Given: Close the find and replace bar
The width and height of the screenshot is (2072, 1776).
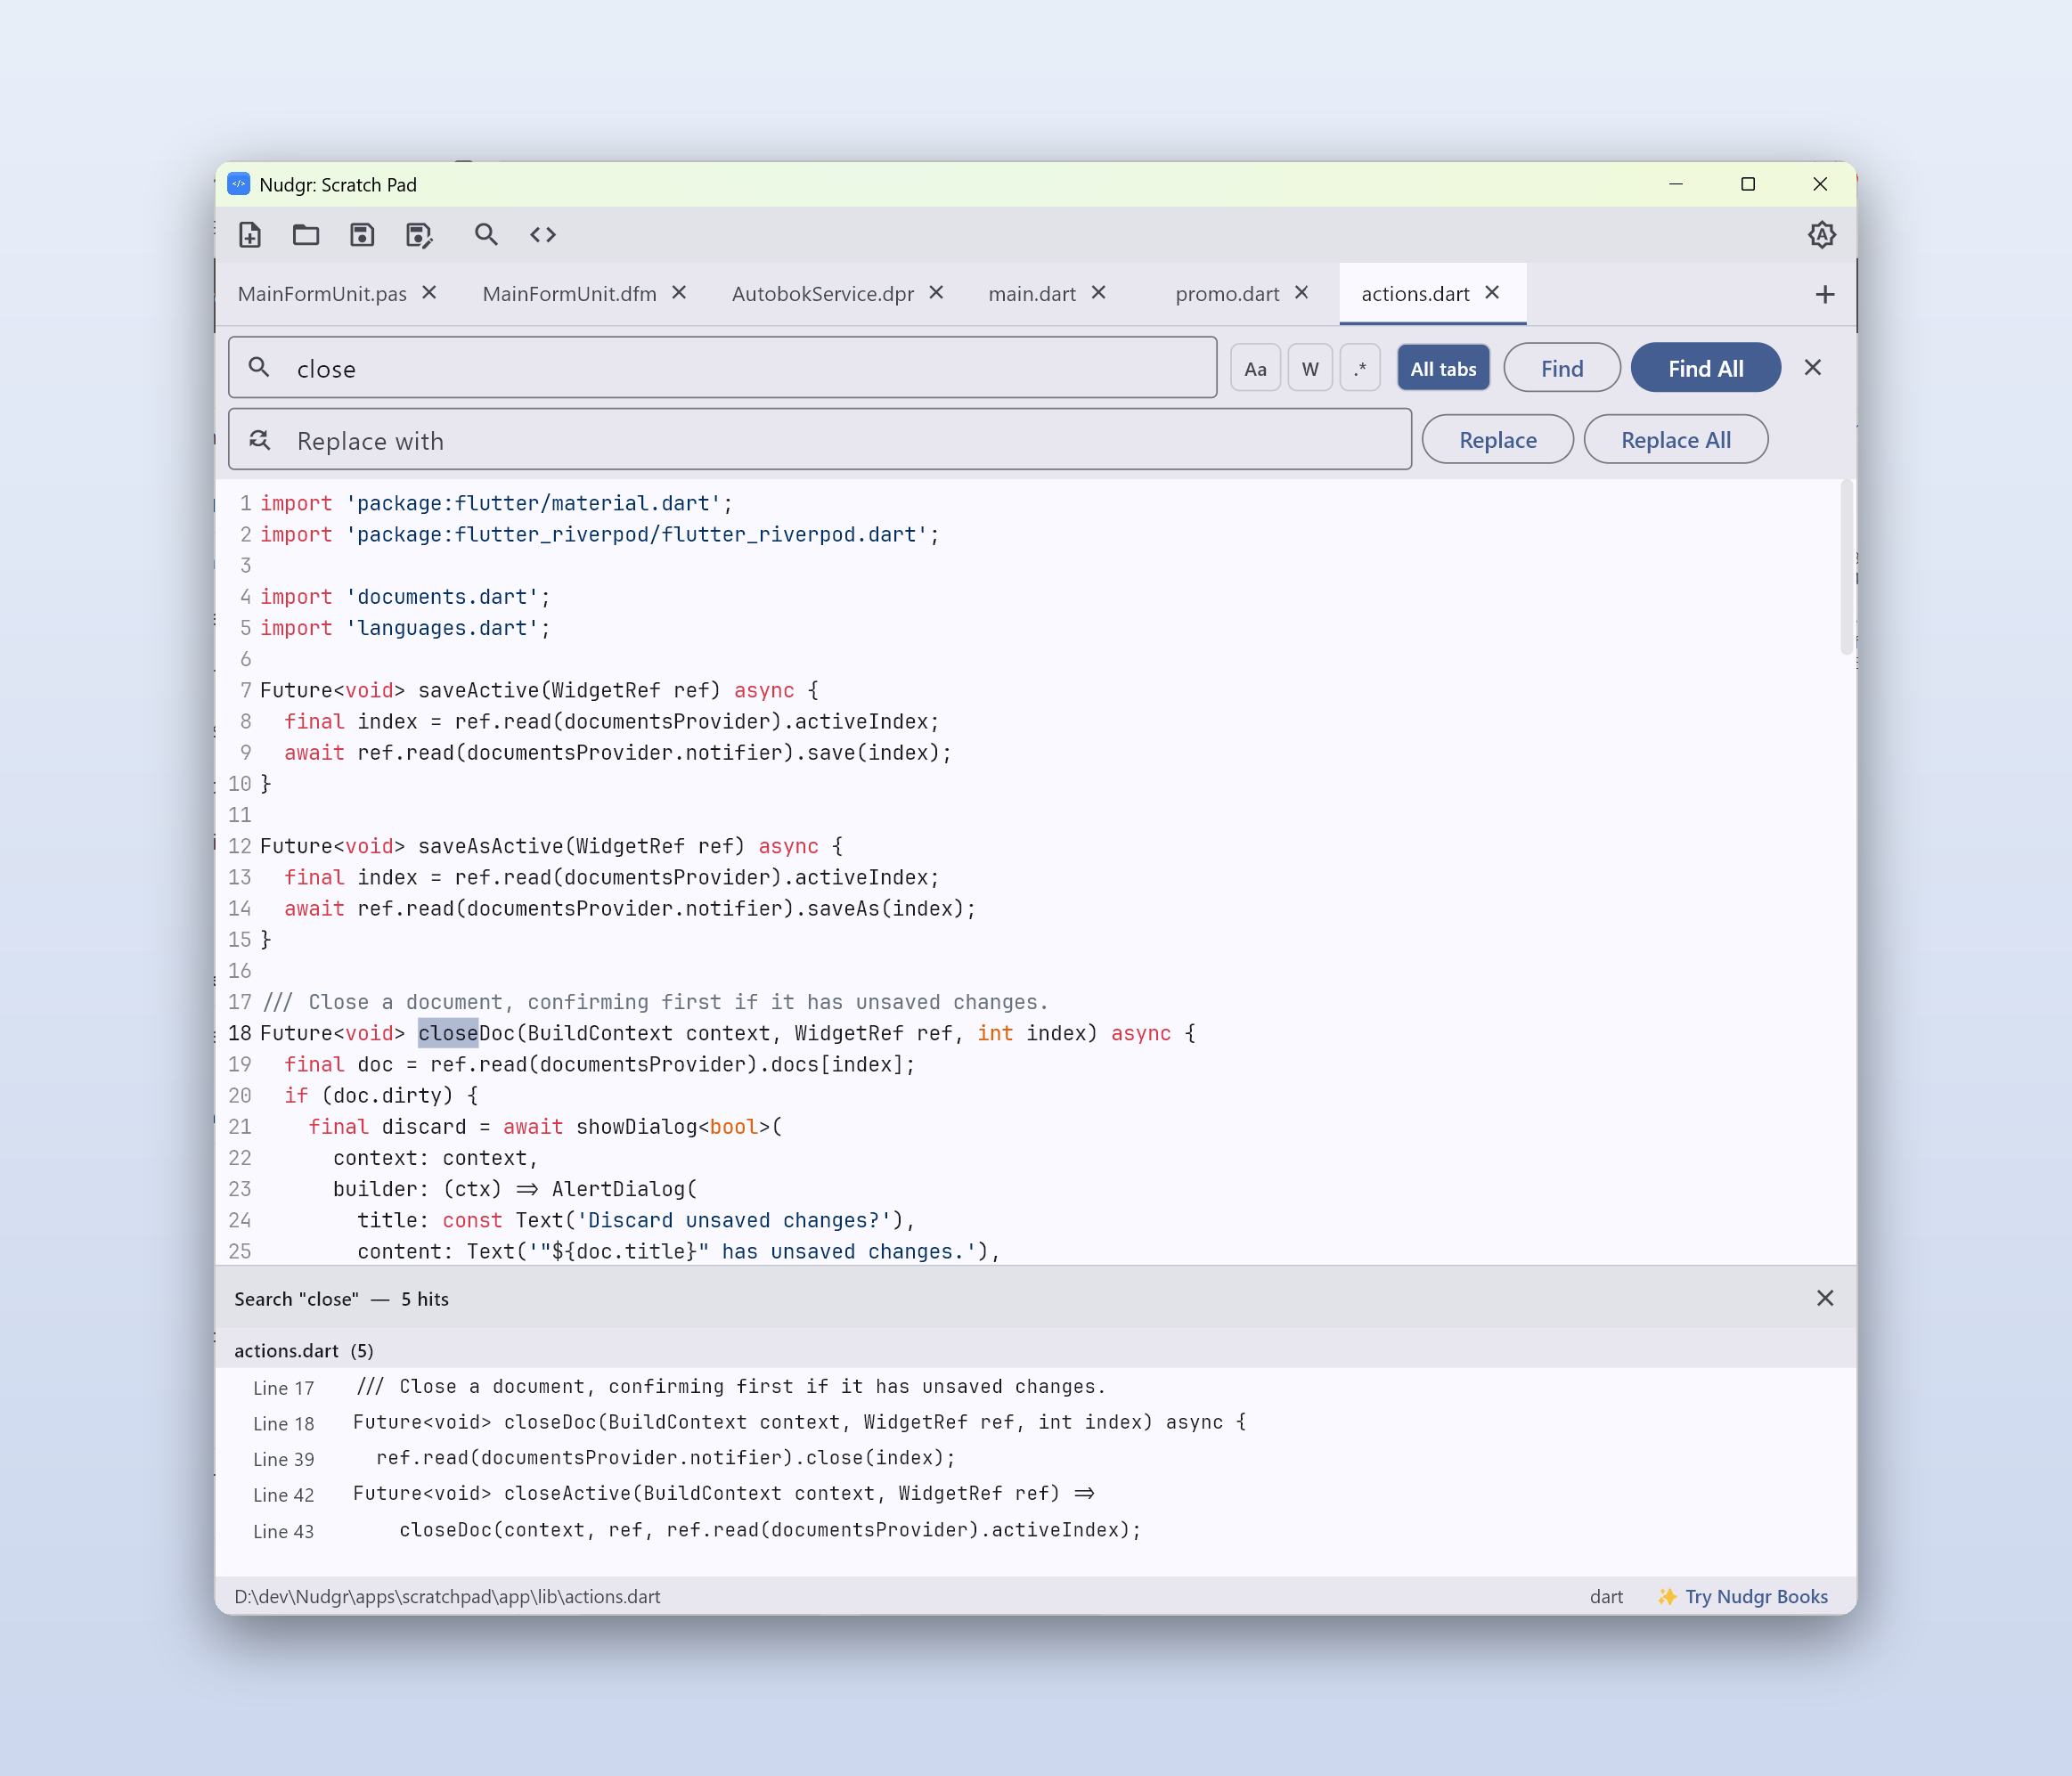Looking at the screenshot, I should point(1813,368).
